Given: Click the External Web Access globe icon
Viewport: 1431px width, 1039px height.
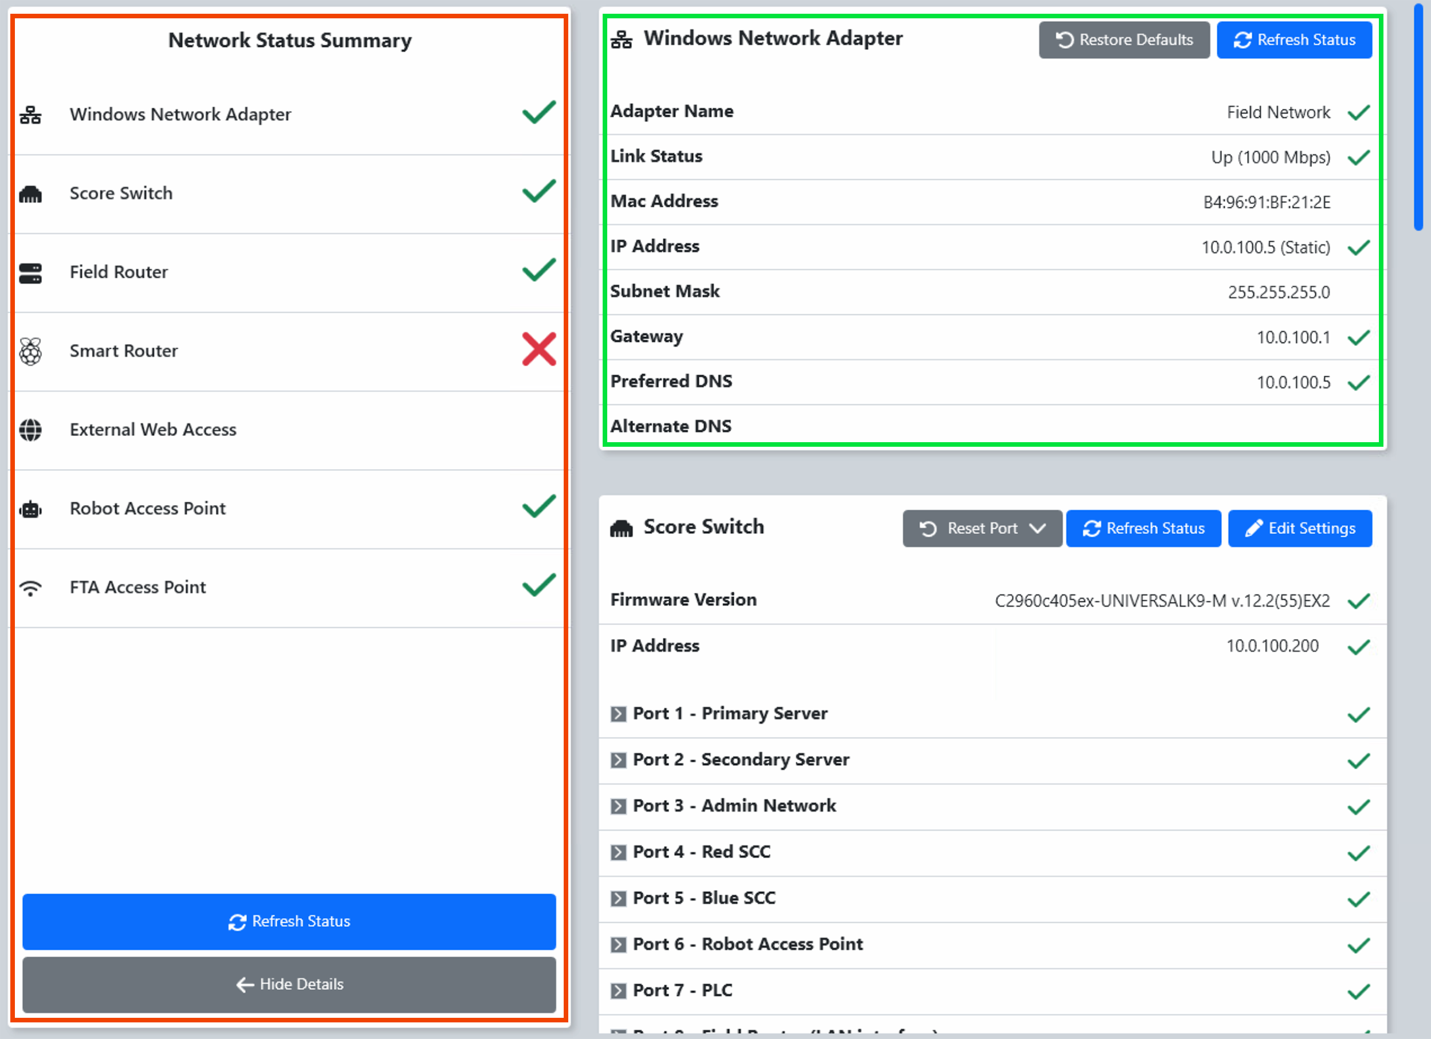Looking at the screenshot, I should point(30,430).
